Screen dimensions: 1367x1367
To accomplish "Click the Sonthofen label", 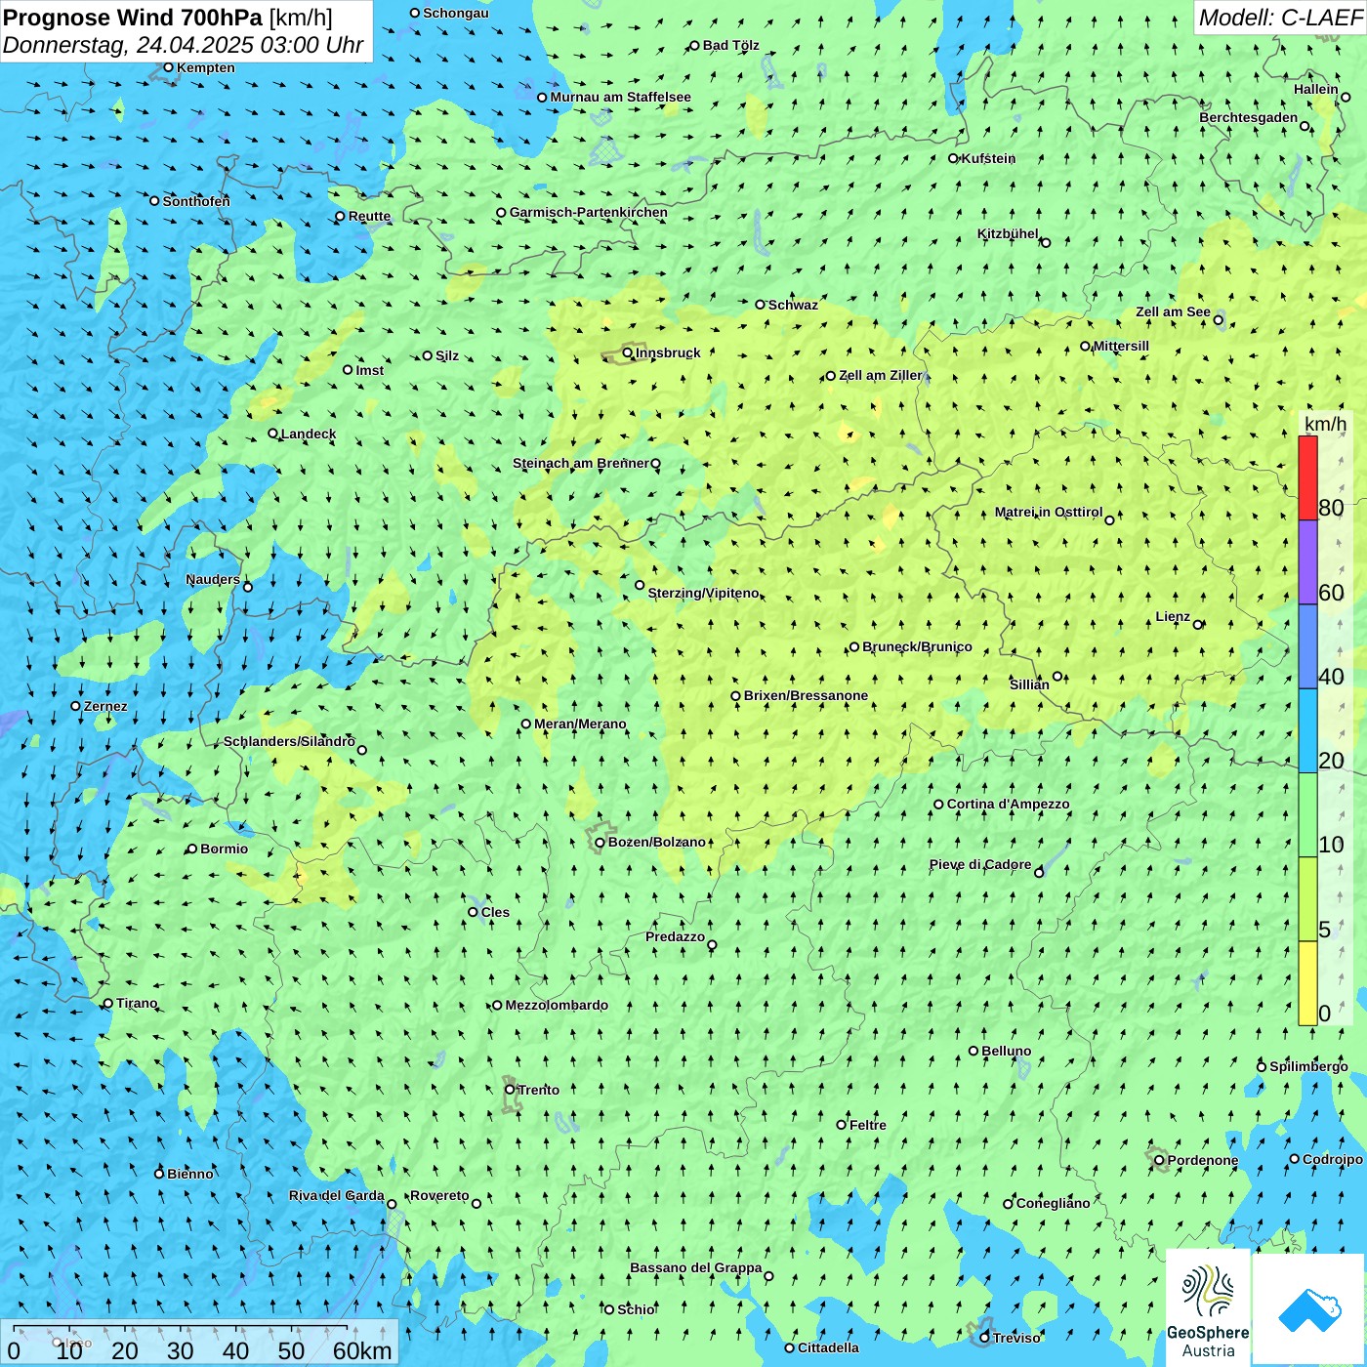I will (x=196, y=202).
